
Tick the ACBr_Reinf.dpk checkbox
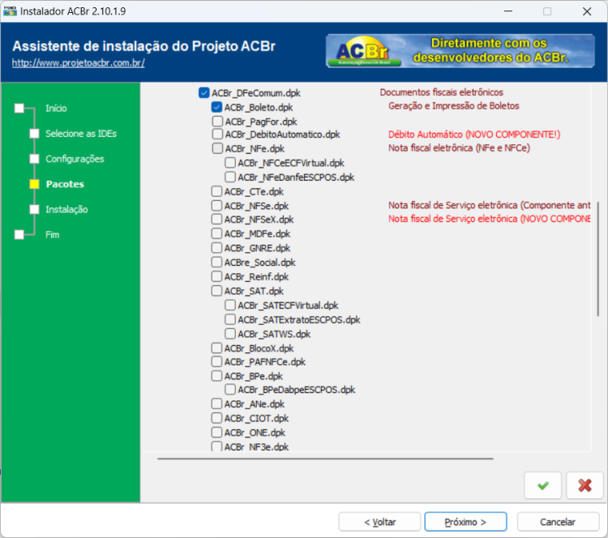click(x=216, y=276)
